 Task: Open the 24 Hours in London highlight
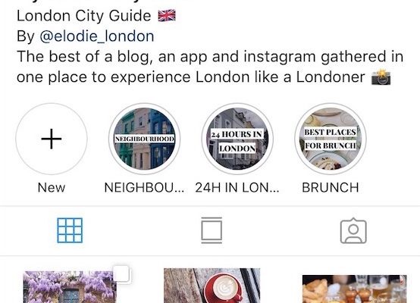237,139
